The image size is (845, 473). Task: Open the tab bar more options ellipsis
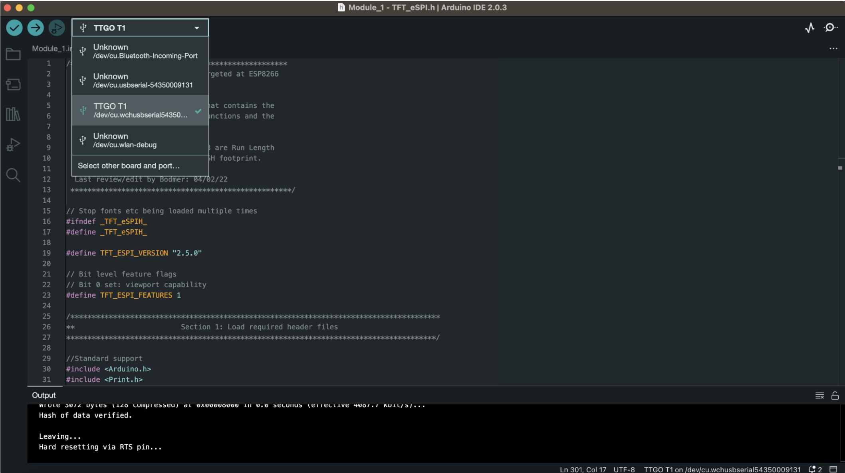coord(833,49)
